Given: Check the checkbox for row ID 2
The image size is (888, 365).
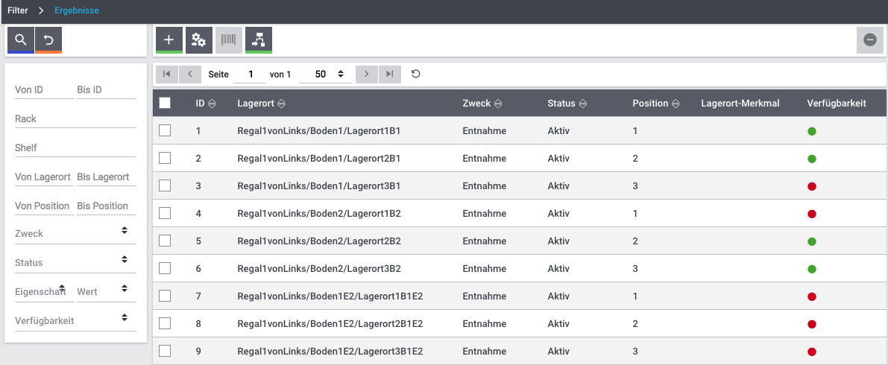Looking at the screenshot, I should [x=165, y=159].
